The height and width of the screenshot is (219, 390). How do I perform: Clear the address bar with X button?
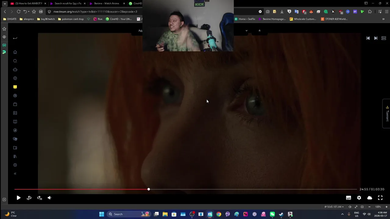(260, 12)
